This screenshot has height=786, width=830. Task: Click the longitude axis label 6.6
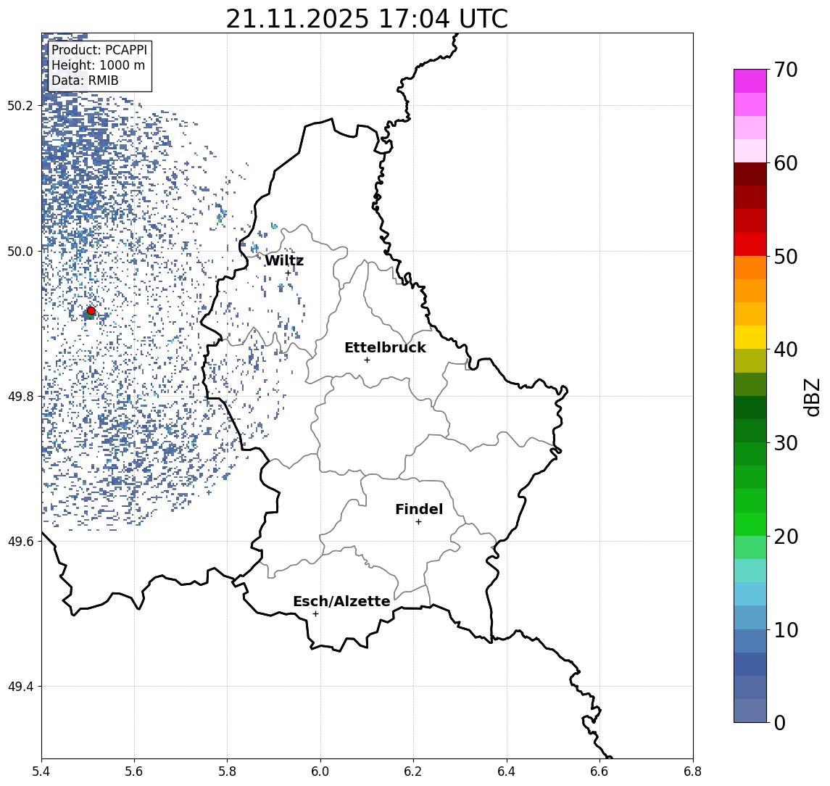pyautogui.click(x=599, y=771)
